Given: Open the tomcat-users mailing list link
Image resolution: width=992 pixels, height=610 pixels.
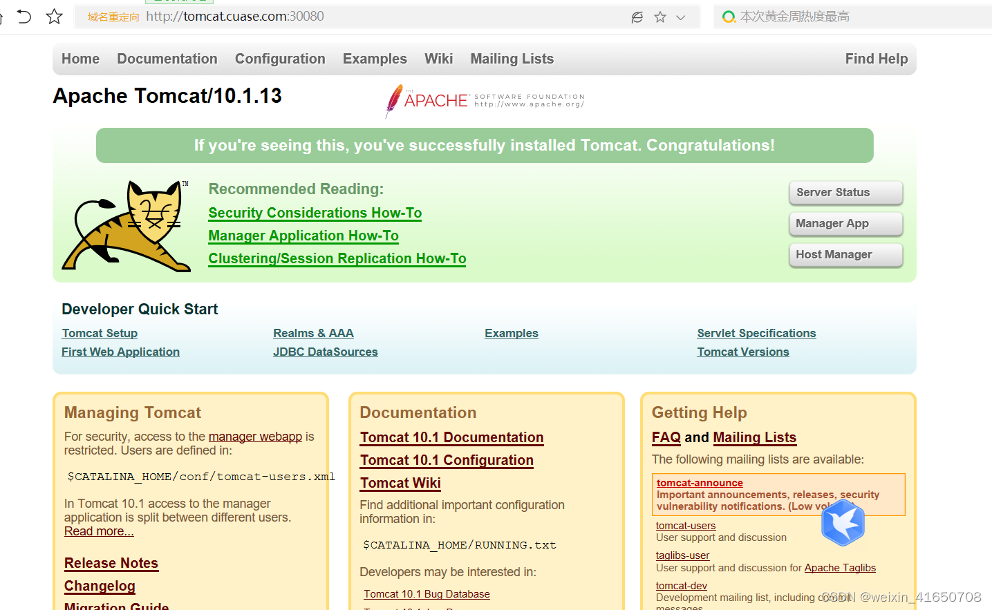Looking at the screenshot, I should point(686,526).
